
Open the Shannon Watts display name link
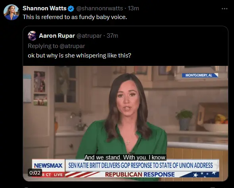tap(44, 8)
